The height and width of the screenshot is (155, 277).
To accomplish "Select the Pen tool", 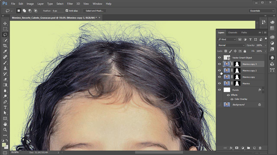I will pos(5,102).
